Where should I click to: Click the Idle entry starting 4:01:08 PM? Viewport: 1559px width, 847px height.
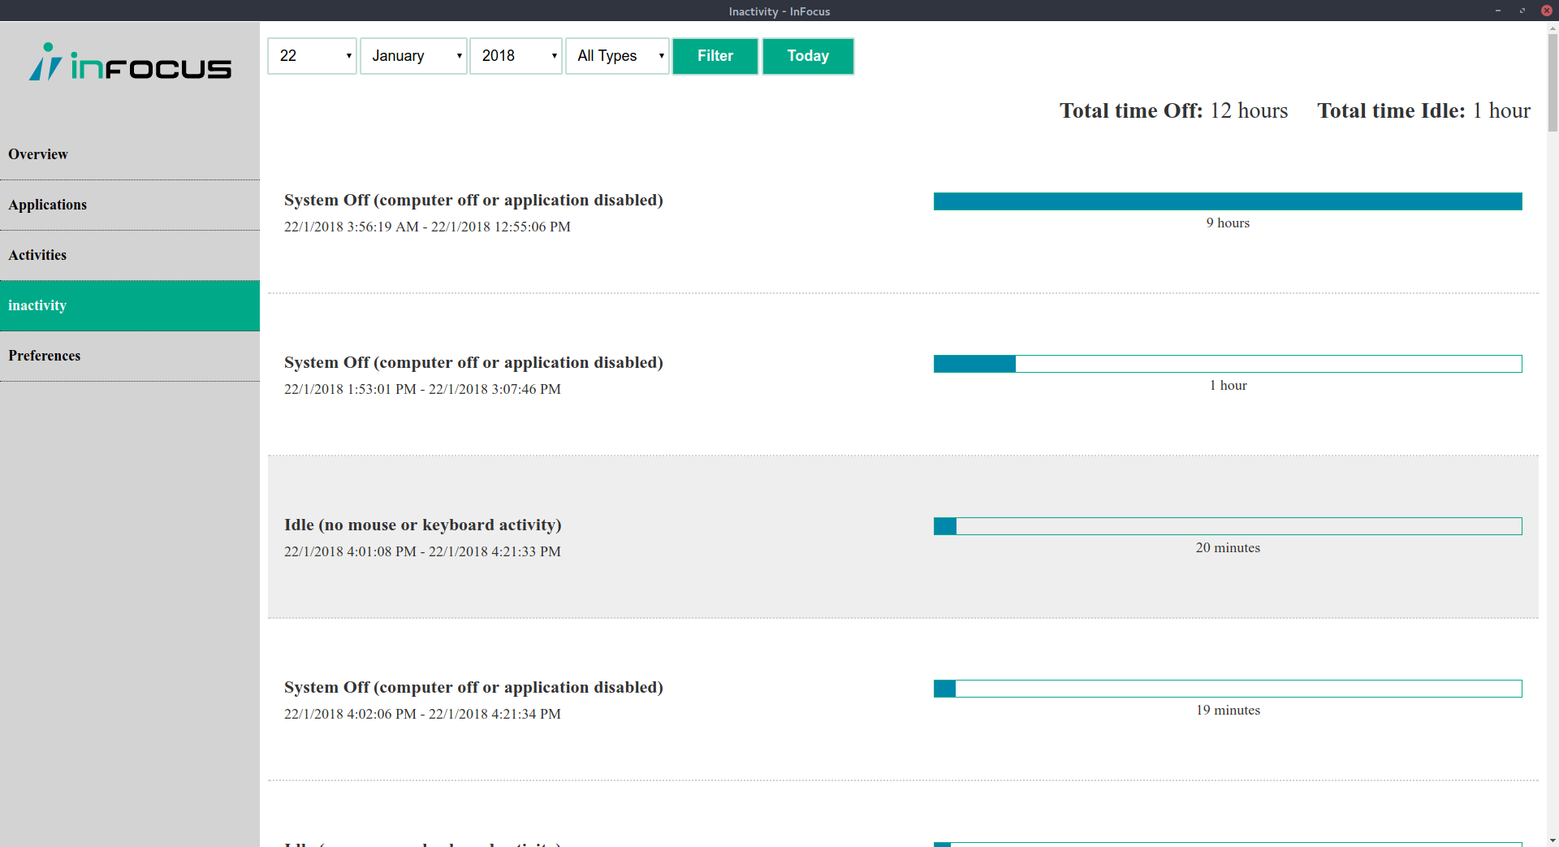903,538
